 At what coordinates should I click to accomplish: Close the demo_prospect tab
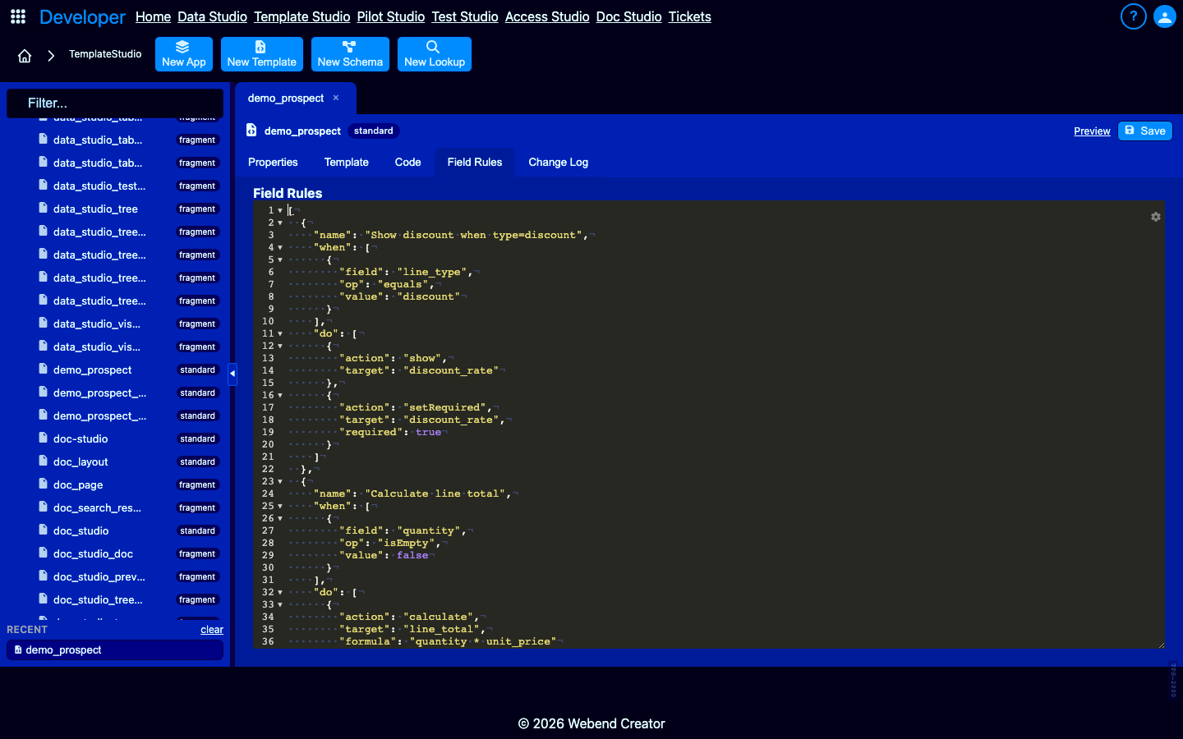point(336,98)
